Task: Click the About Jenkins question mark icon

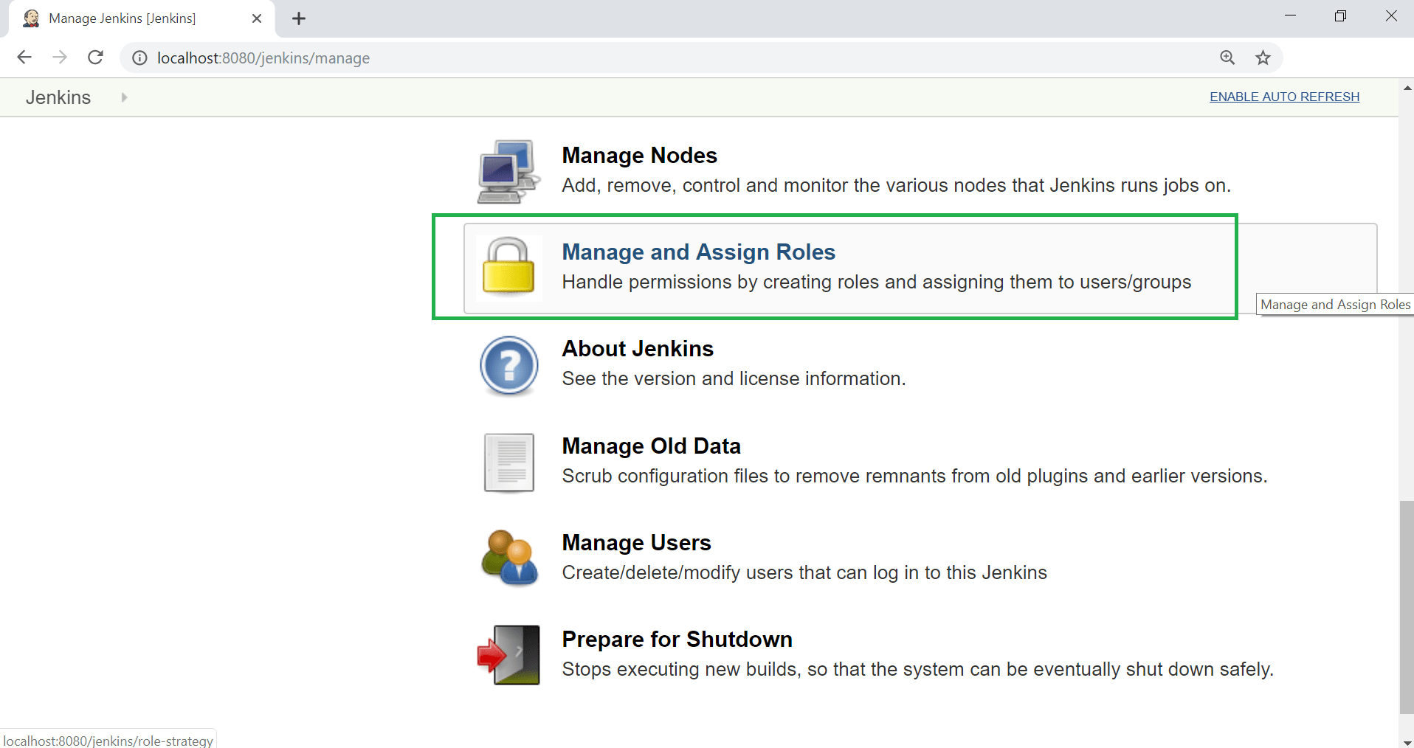Action: coord(509,365)
